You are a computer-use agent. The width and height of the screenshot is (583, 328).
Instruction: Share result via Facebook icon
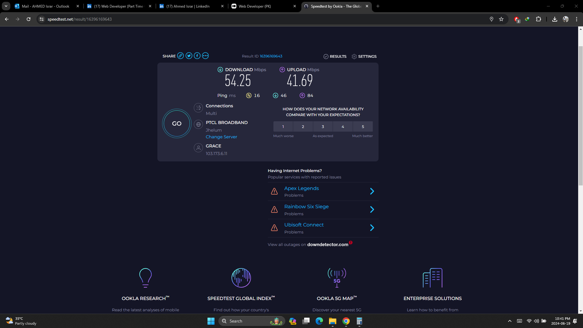point(197,56)
